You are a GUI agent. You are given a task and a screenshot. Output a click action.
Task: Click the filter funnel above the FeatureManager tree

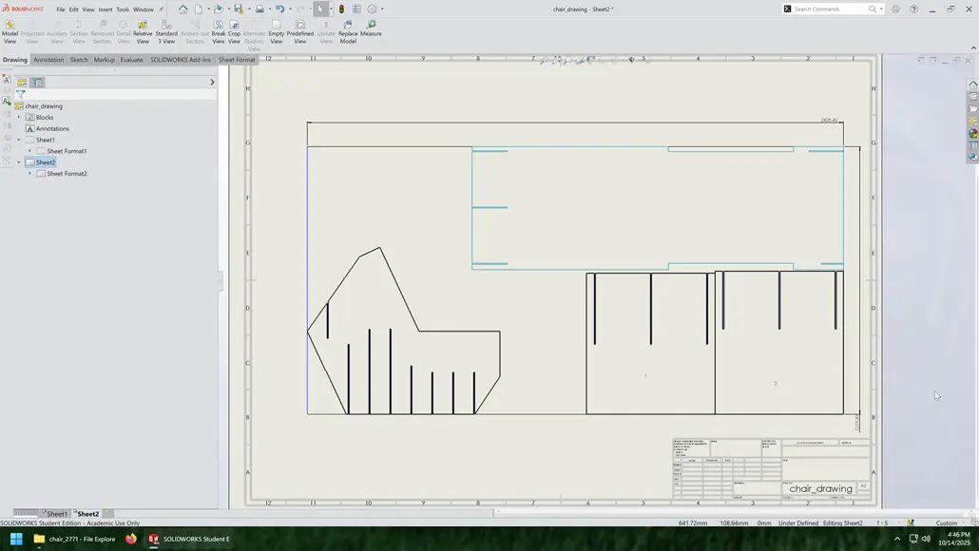point(21,93)
